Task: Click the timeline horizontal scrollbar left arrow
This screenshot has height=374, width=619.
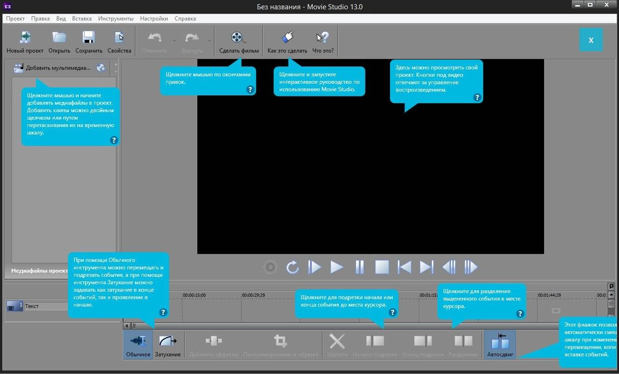Action: click(127, 326)
